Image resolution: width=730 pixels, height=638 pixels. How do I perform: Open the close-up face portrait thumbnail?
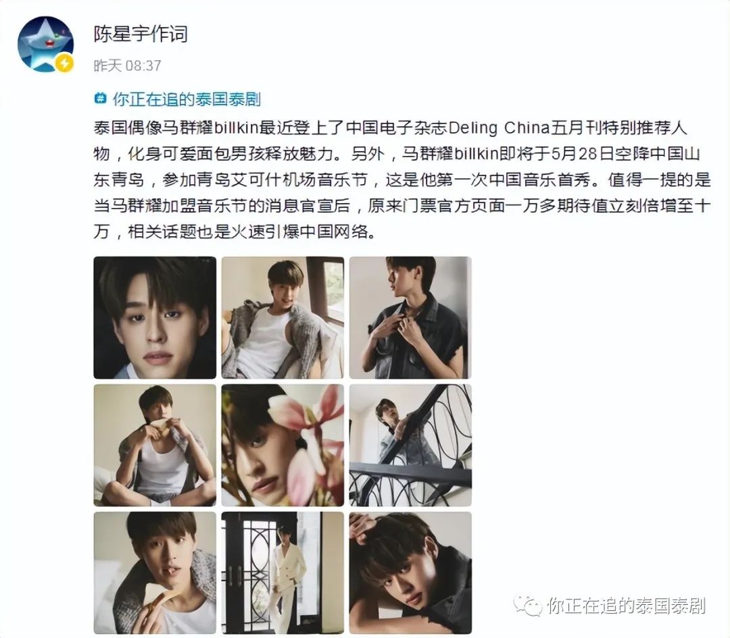155,317
